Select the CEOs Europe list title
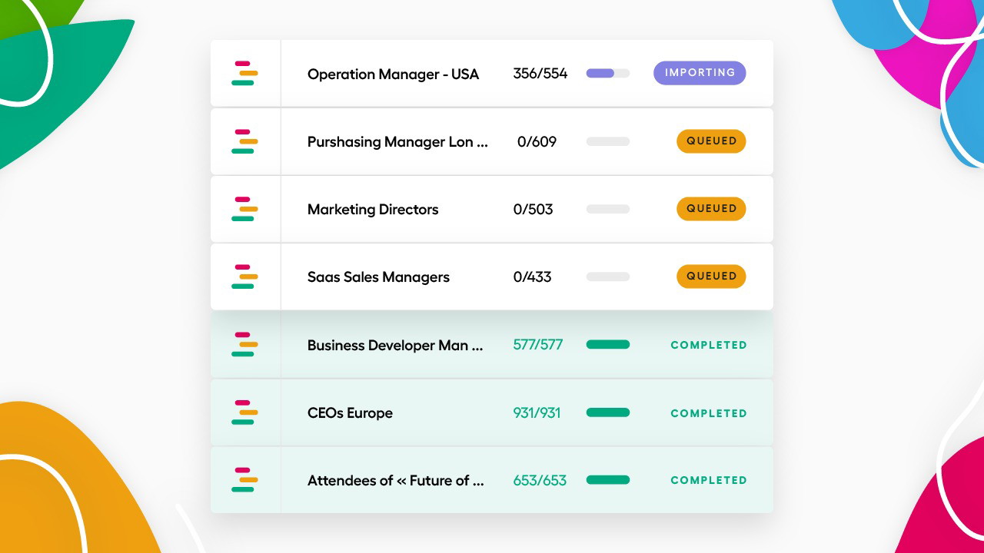The image size is (984, 553). coord(350,413)
